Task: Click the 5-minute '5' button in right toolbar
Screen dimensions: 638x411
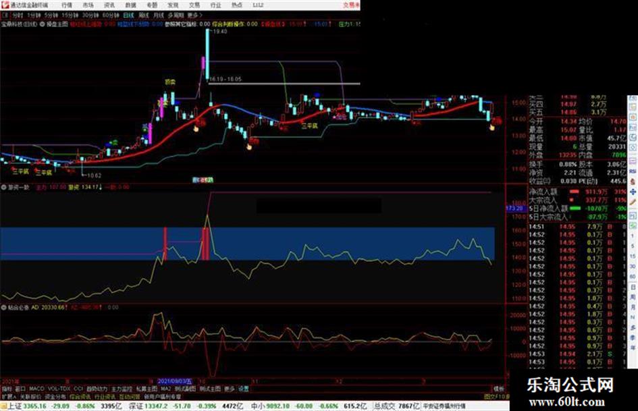Action: coord(633,246)
